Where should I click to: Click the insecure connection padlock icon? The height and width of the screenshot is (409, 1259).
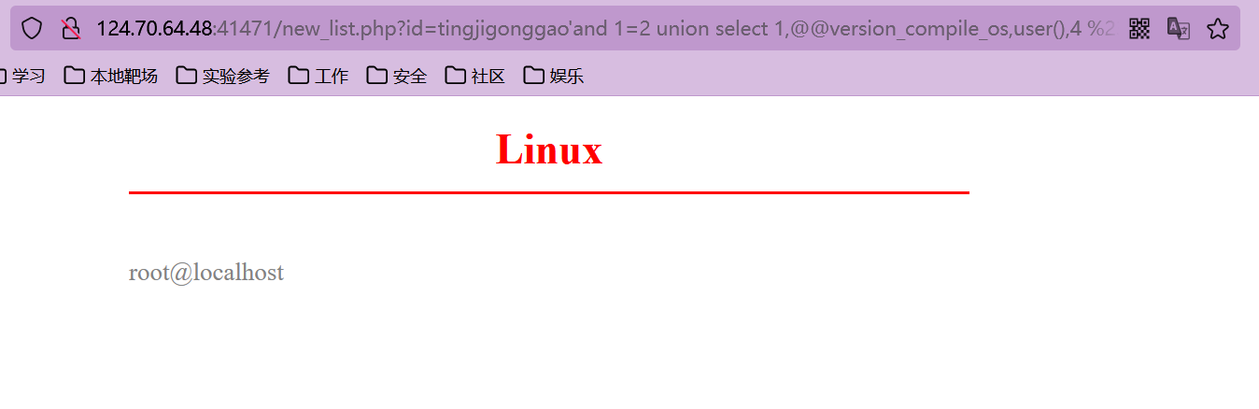(x=71, y=28)
